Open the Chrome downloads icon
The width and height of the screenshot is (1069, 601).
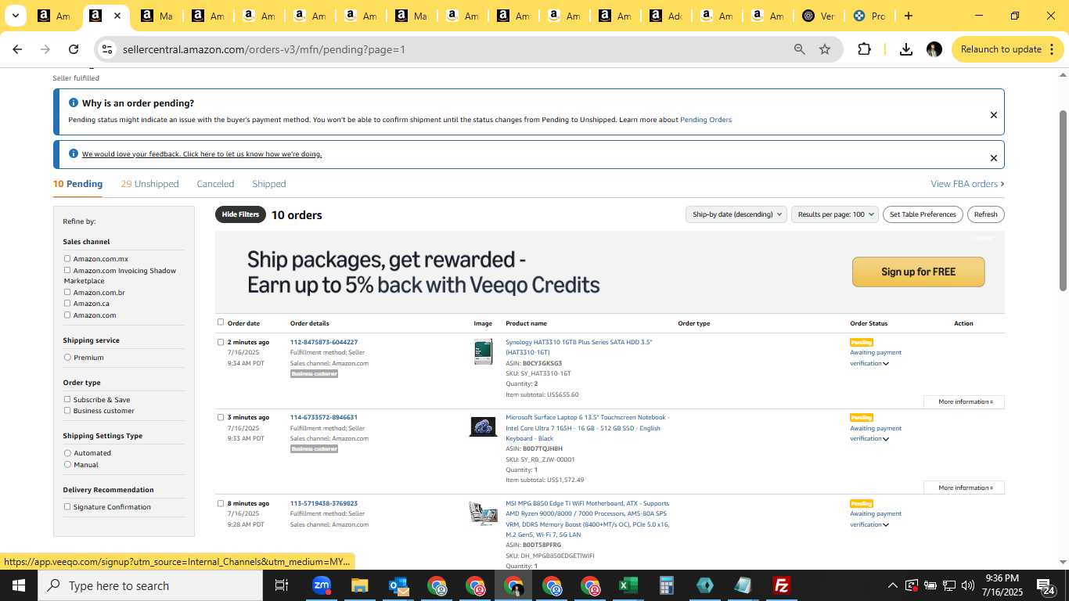click(x=906, y=49)
